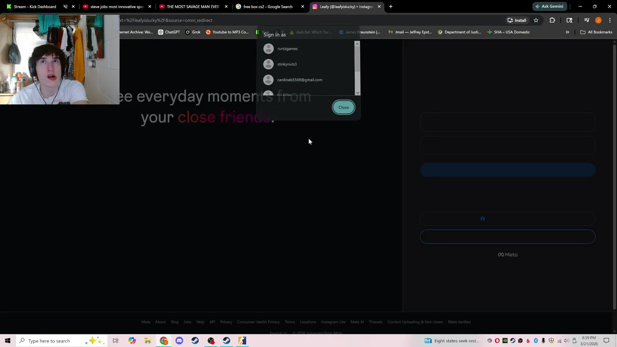This screenshot has height=347, width=617.
Task: Open Youtube to MP3 bookmark
Action: 227,32
